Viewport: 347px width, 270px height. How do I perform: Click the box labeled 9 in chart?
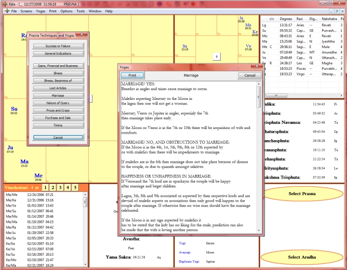(x=217, y=56)
